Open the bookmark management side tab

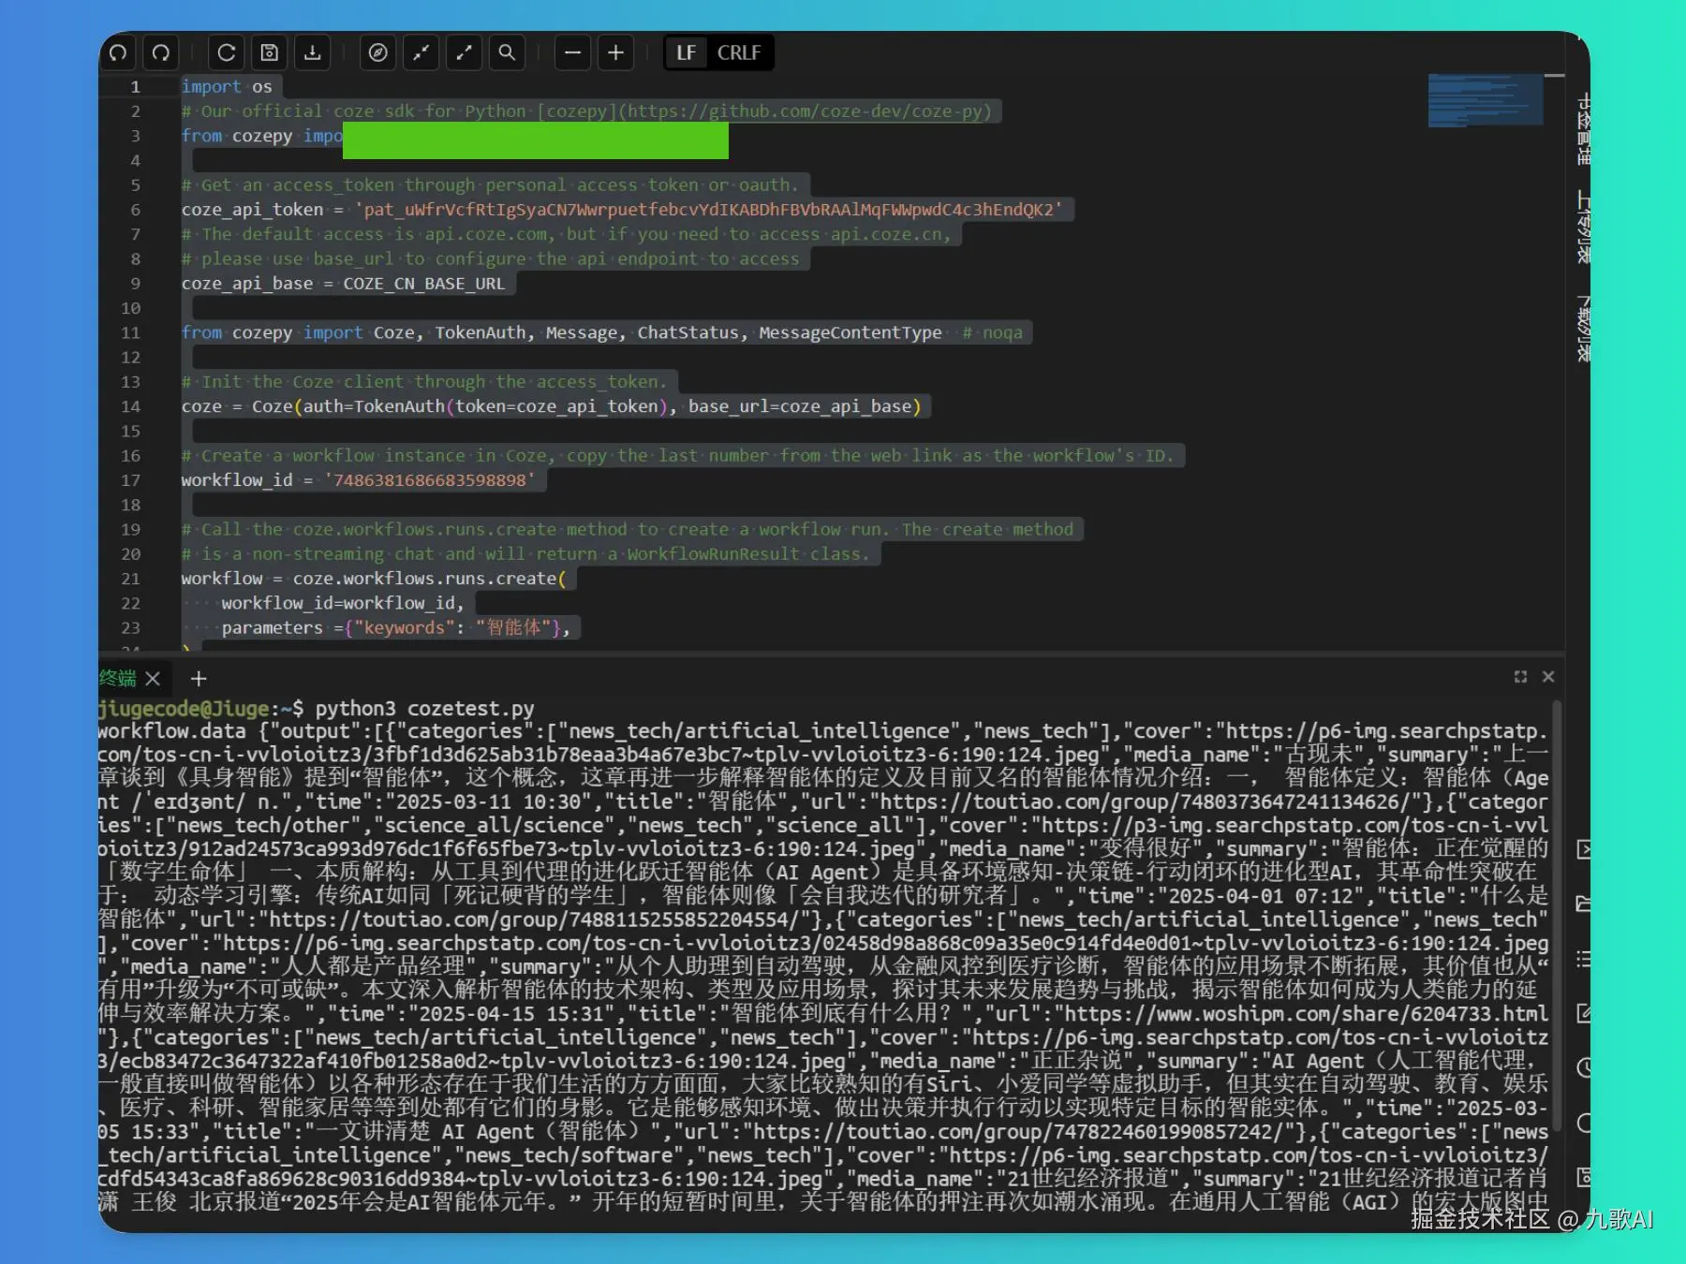[x=1583, y=128]
